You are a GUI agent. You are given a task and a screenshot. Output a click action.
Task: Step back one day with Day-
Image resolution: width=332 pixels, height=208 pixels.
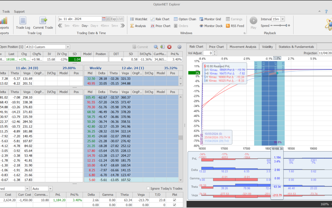click(85, 26)
